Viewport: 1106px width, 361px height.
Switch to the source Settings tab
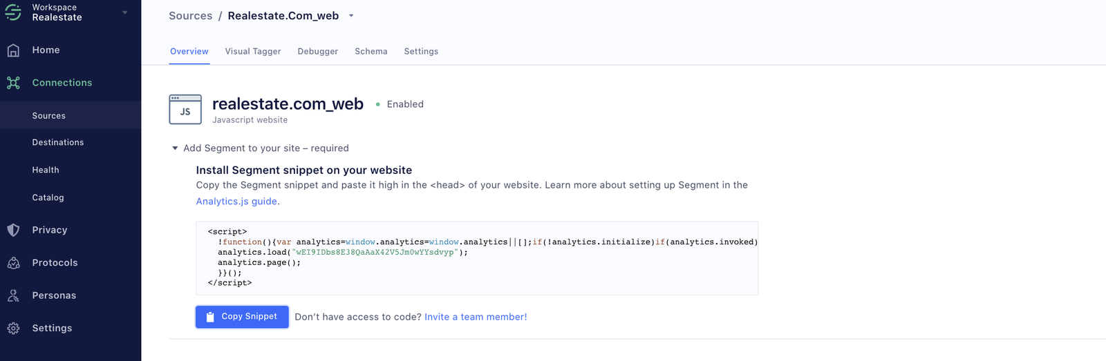point(421,51)
